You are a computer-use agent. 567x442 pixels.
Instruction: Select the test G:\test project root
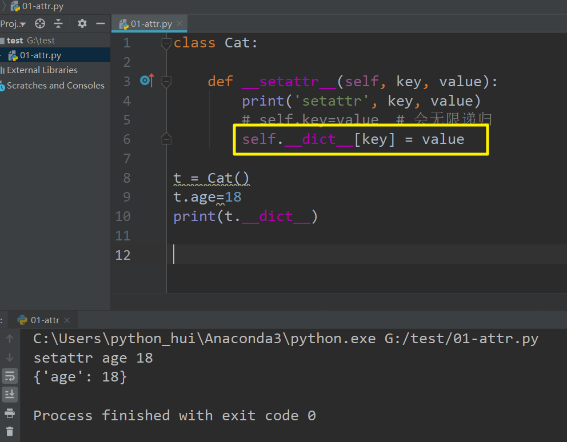click(31, 41)
